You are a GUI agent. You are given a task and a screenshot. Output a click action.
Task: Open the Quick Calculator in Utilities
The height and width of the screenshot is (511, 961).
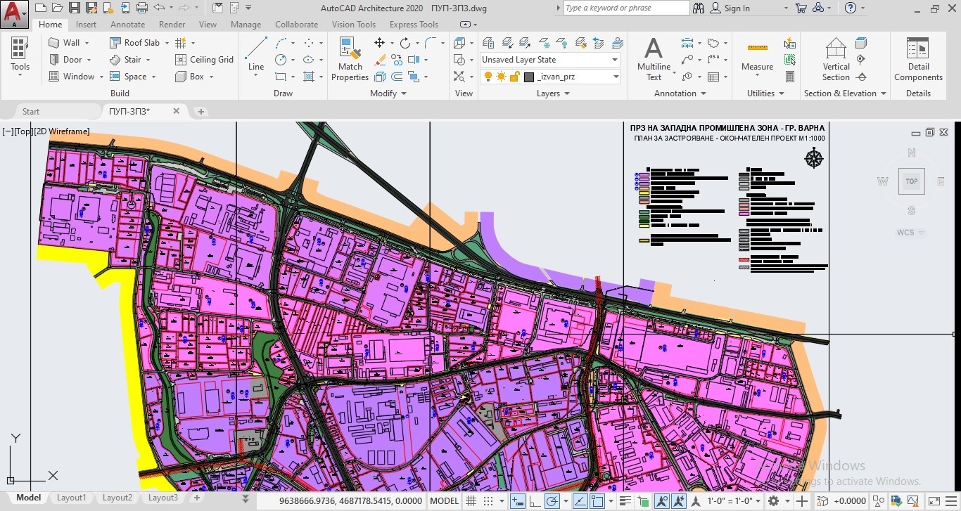pyautogui.click(x=790, y=77)
